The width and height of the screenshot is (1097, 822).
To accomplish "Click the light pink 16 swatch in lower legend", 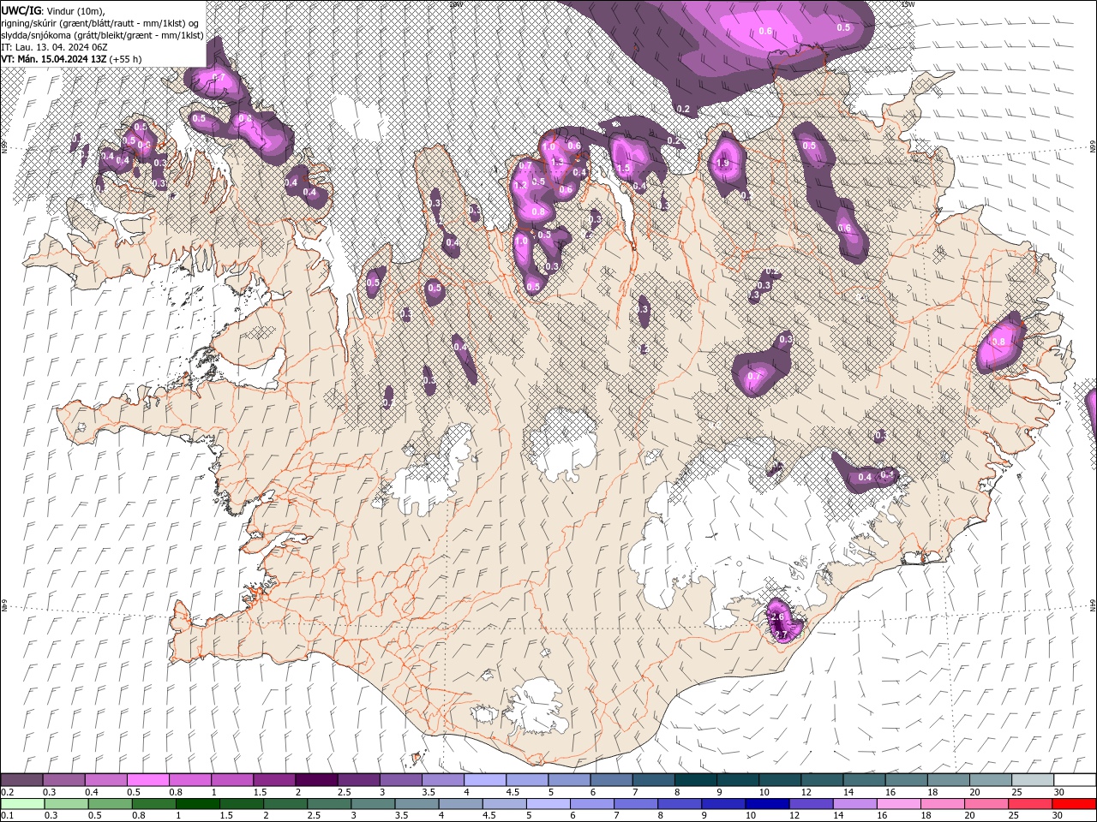I will (899, 804).
